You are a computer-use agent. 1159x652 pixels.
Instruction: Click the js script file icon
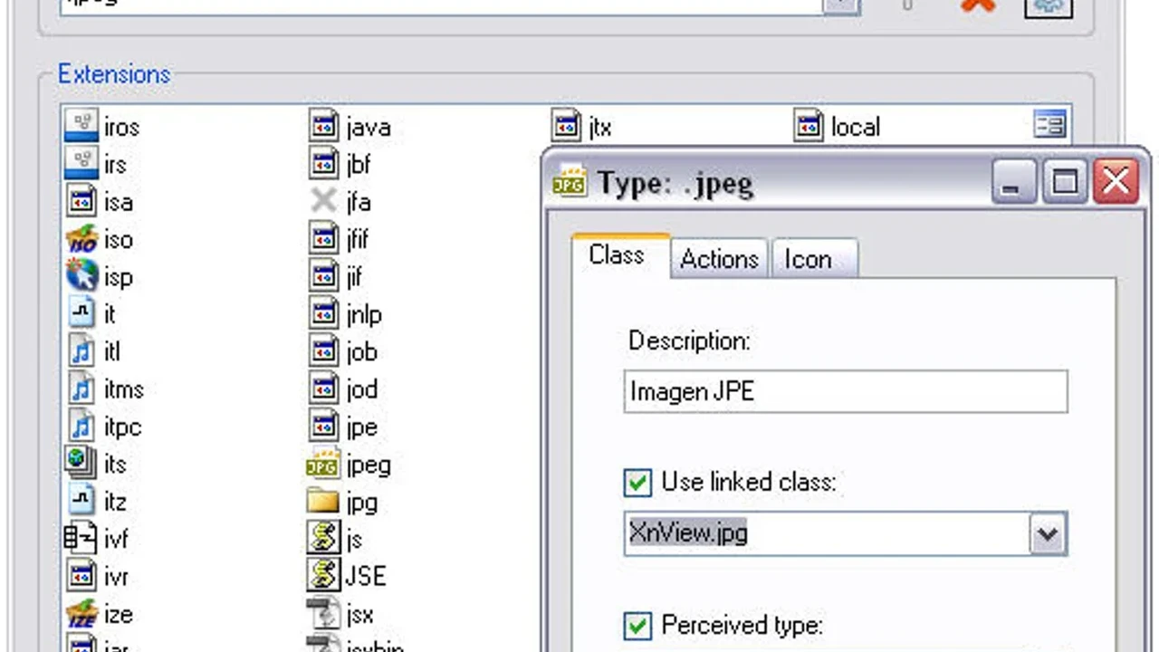323,540
